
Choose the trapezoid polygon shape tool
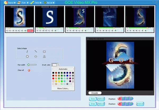click(44, 56)
